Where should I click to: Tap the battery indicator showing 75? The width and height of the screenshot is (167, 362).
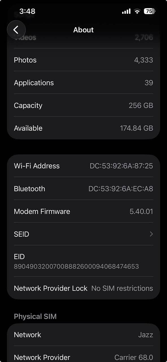pos(149,11)
